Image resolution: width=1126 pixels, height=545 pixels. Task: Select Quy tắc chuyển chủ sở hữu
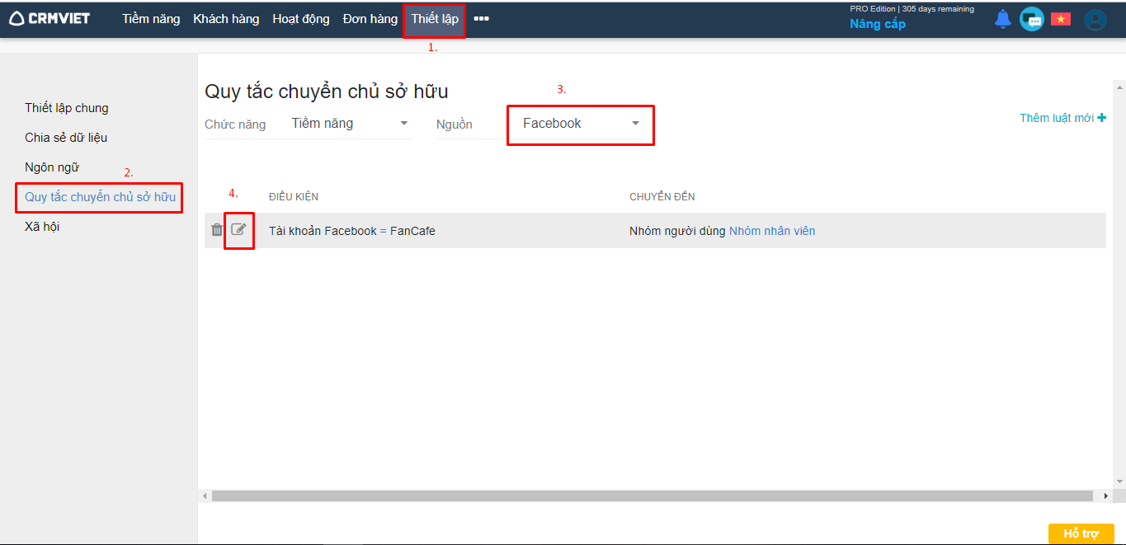pyautogui.click(x=100, y=197)
